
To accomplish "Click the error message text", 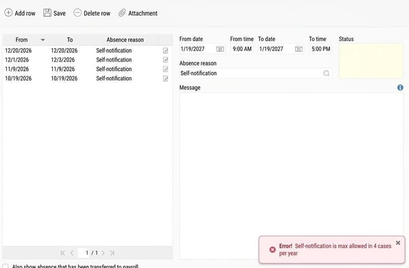I will coord(335,250).
